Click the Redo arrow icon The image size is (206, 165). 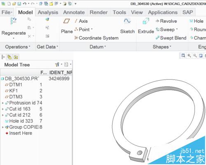[33, 4]
